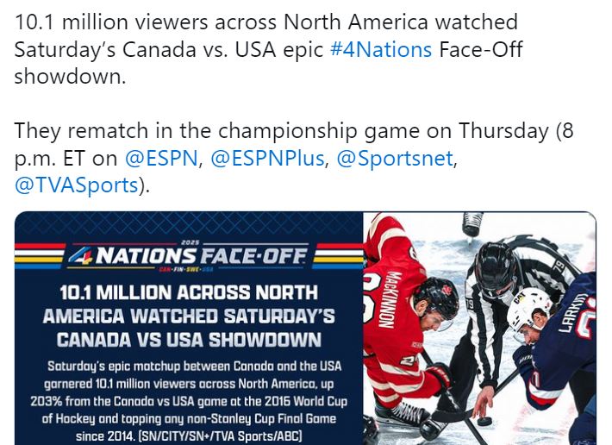Click the colored stripes right of the logo
Image resolution: width=612 pixels, height=445 pixels.
(338, 256)
